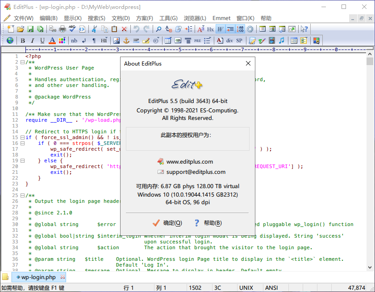Open the Find magnifier tool

pyautogui.click(x=158, y=29)
